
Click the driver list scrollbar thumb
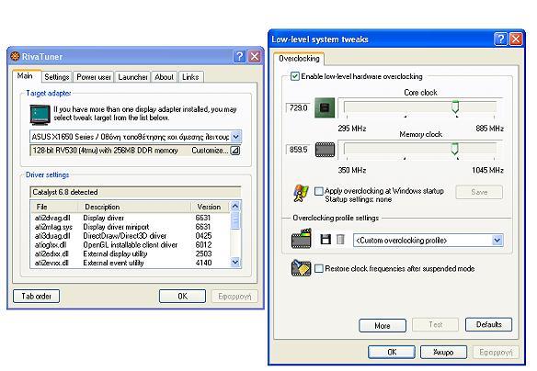(x=235, y=220)
